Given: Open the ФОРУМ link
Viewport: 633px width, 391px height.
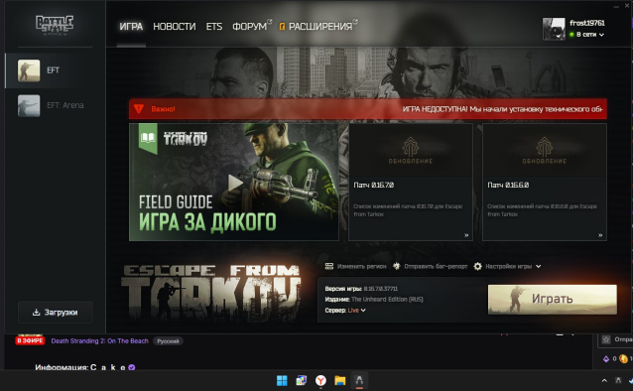Looking at the screenshot, I should pos(249,27).
